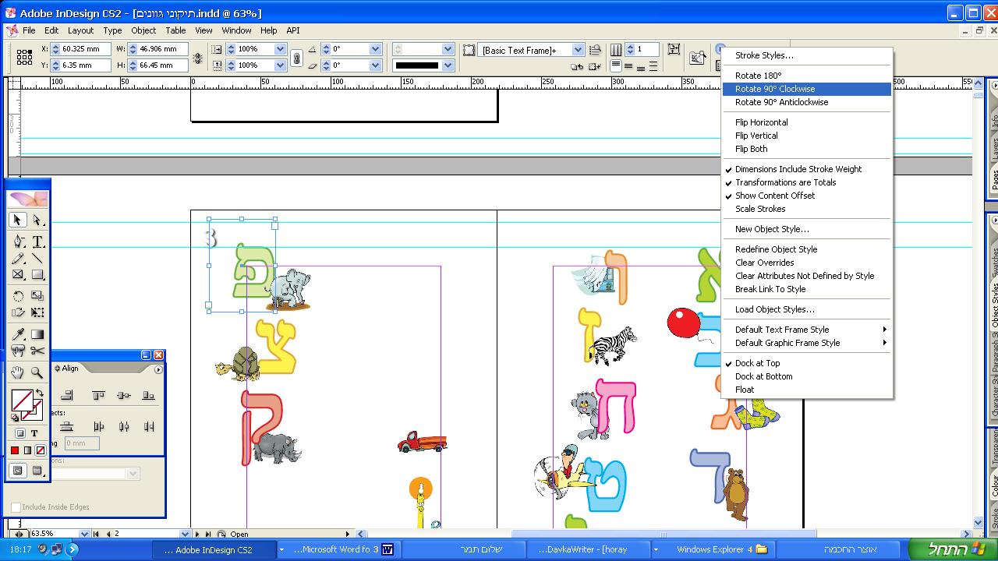
Task: Choose the Pen tool
Action: (18, 242)
